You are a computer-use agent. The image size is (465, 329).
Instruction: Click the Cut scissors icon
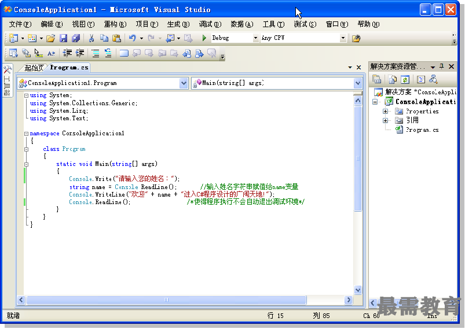[91, 38]
